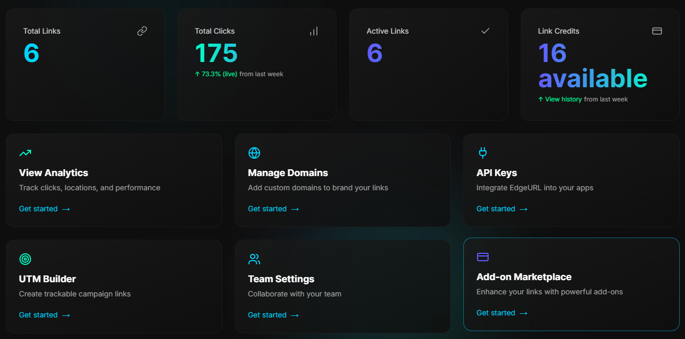Image resolution: width=685 pixels, height=339 pixels.
Task: Click the credit card icon on Link Credits card
Action: 657,31
